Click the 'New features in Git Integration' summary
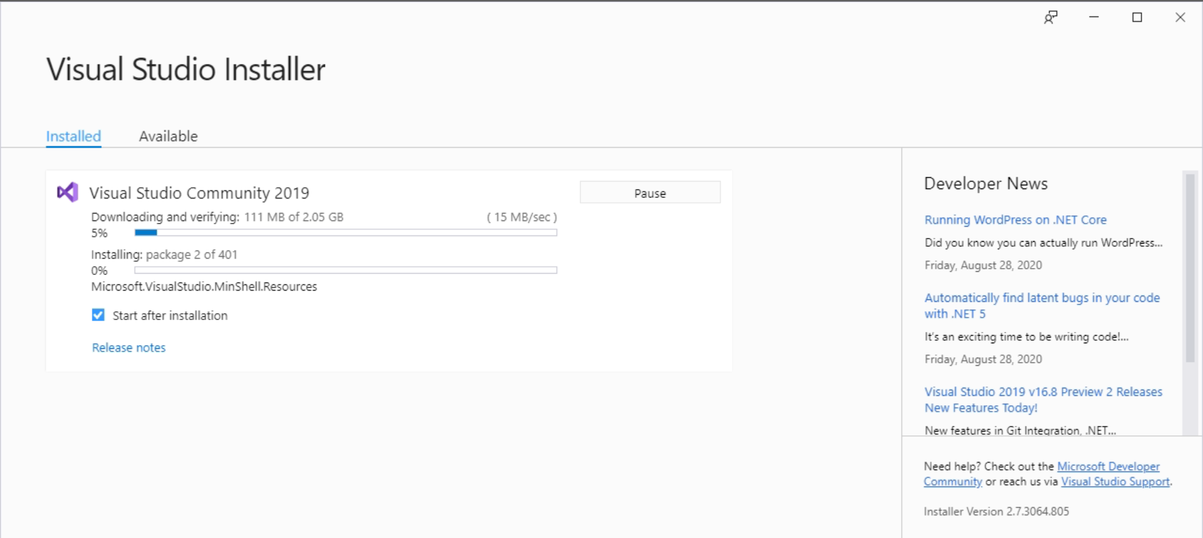 coord(1020,430)
